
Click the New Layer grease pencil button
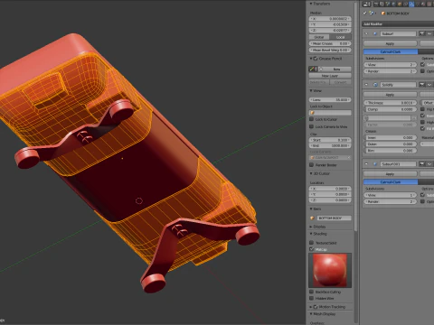[330, 76]
